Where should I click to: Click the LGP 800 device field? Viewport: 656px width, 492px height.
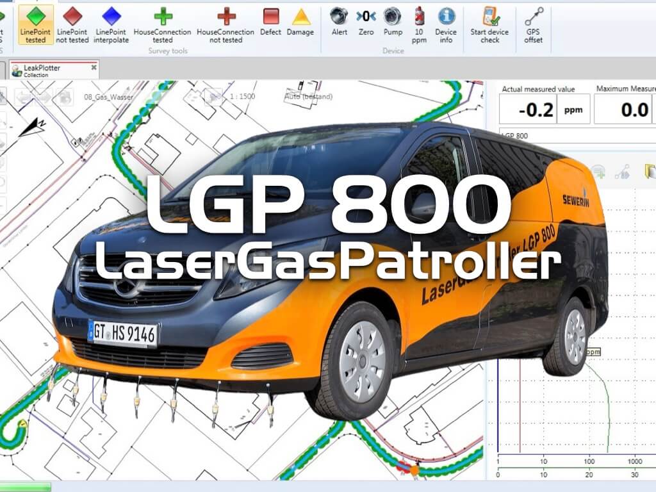pyautogui.click(x=574, y=136)
